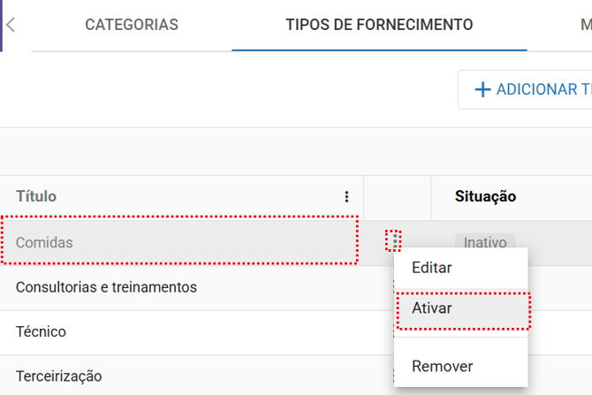This screenshot has width=592, height=395.
Task: Choose Editar from the context menu
Action: (x=432, y=268)
